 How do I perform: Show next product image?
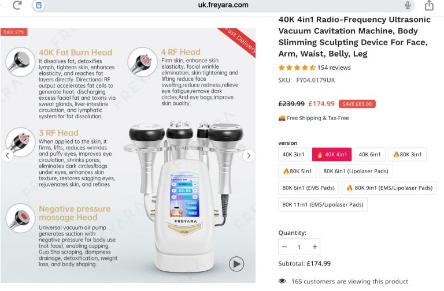coord(249,155)
